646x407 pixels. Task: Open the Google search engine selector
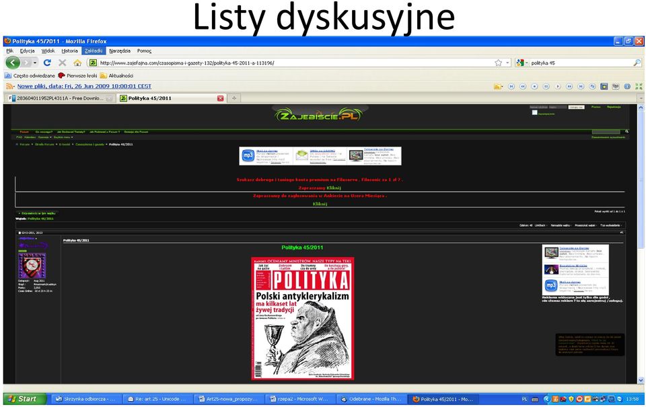(522, 63)
